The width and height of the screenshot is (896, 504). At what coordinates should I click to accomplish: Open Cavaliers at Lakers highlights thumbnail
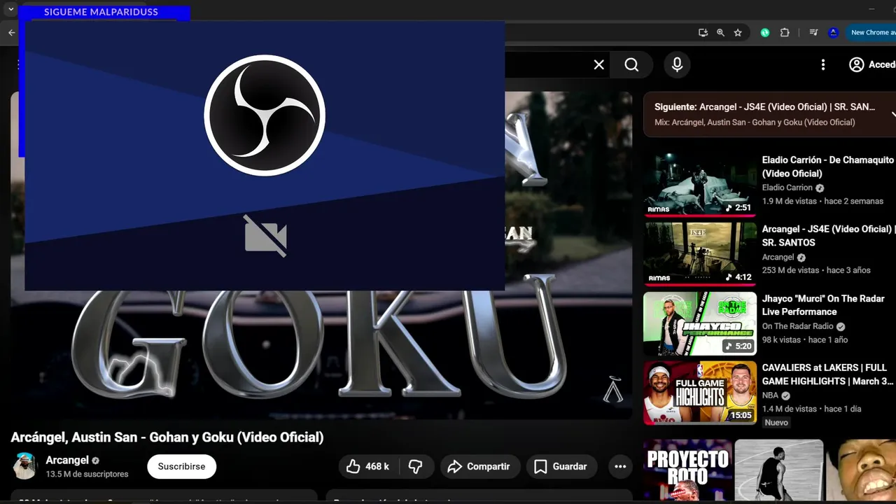pyautogui.click(x=700, y=393)
